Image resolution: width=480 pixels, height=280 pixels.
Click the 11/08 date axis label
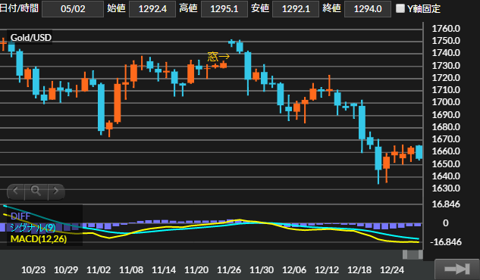tap(131, 270)
